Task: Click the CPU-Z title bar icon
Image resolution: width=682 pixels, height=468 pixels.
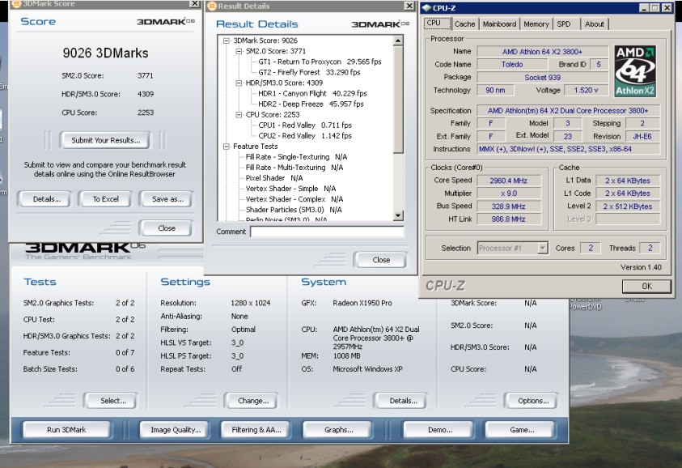Action: coord(426,8)
